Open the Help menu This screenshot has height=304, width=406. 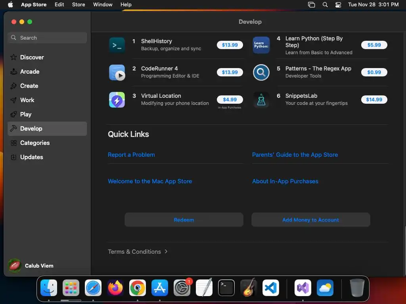pyautogui.click(x=126, y=5)
